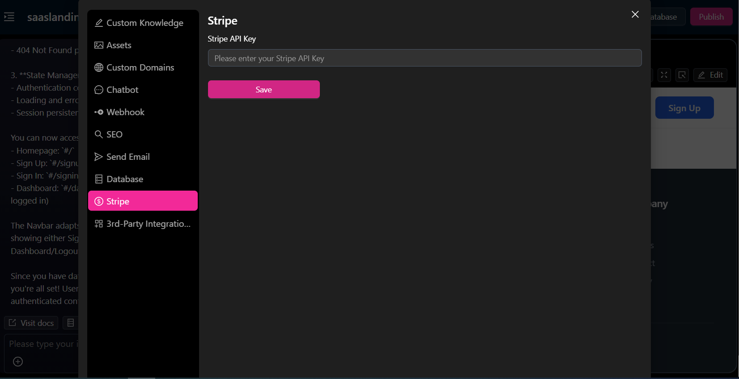
Task: Click the Sign Up button in preview
Action: (684, 108)
